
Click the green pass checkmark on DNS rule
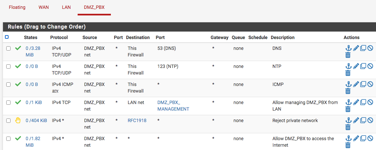[18, 48]
